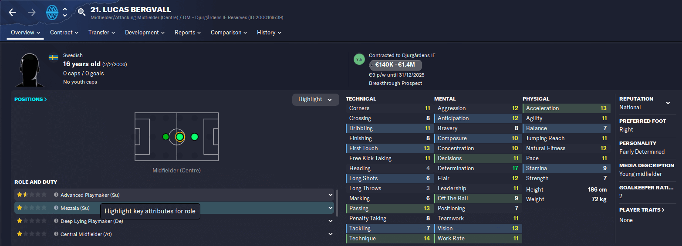Open the Contract menu tab
Screen dimensions: 682x246
coord(64,33)
